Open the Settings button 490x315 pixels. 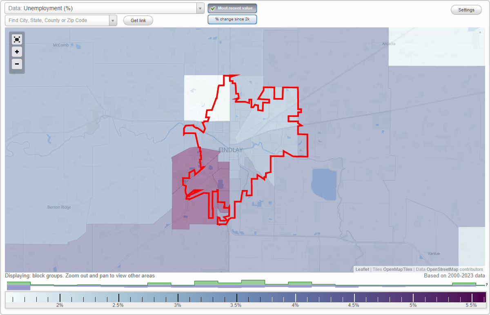click(x=466, y=10)
